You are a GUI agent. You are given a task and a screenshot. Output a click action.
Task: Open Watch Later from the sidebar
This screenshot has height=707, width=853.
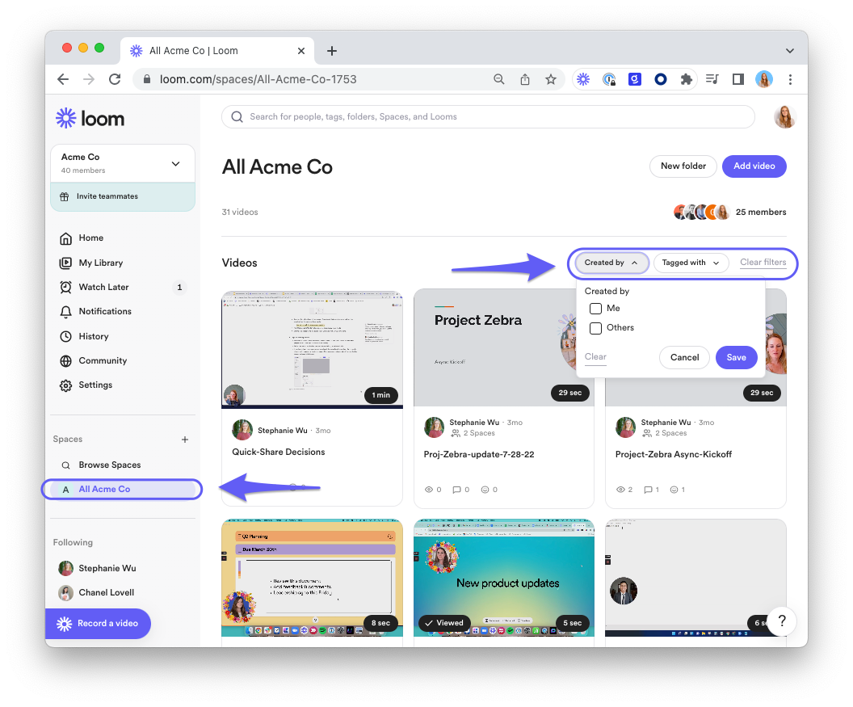(103, 287)
